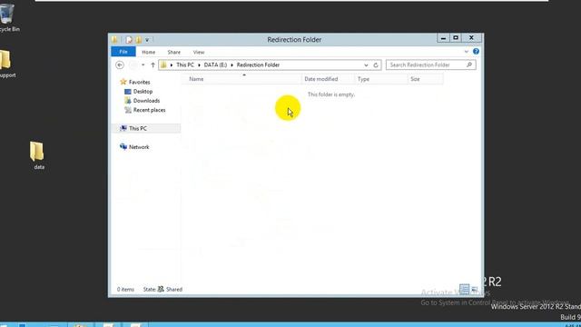Image resolution: width=581 pixels, height=327 pixels.
Task: Click DATA (E:) in the address breadcrumb
Action: 215,64
